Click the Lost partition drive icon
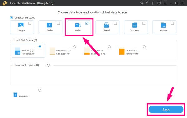The width and height of the screenshot is (187, 118). (x=52, y=51)
